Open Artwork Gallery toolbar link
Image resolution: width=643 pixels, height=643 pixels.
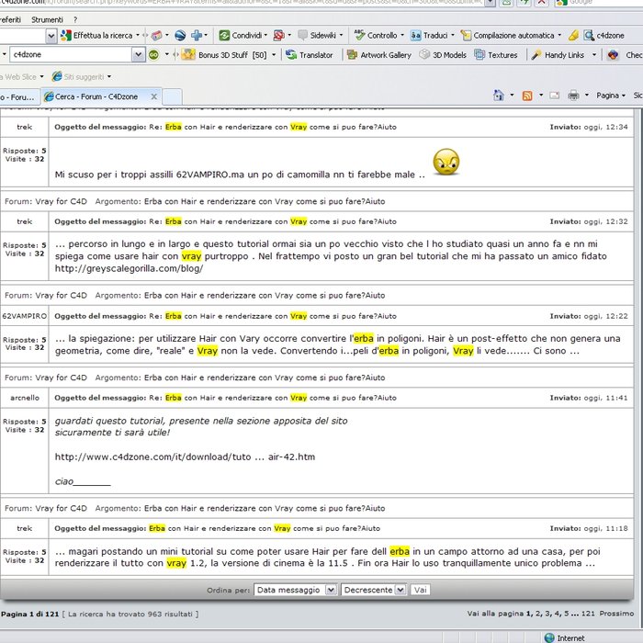378,54
